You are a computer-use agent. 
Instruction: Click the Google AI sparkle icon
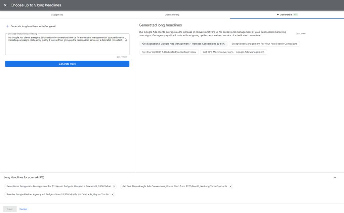[x=7, y=26]
